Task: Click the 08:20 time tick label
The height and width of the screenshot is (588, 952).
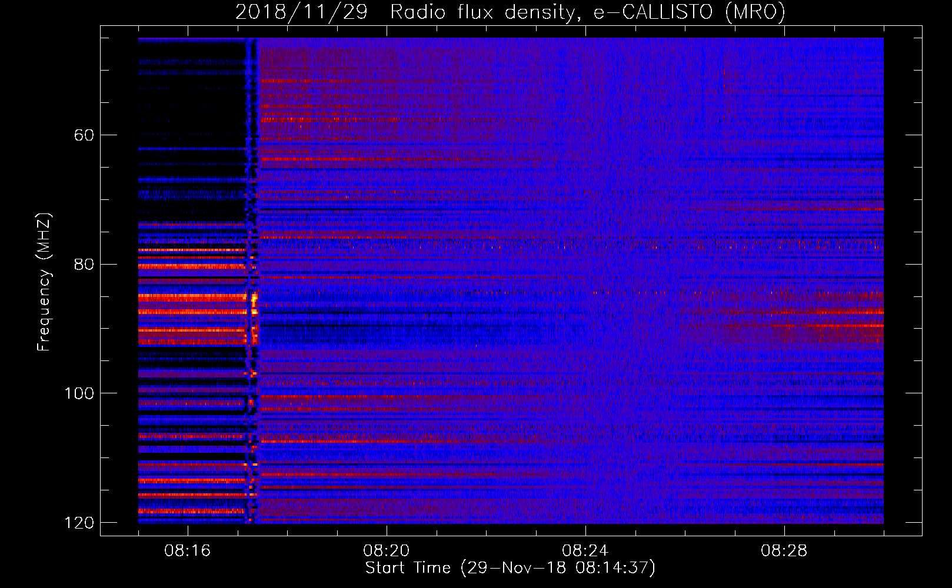Action: [x=387, y=551]
